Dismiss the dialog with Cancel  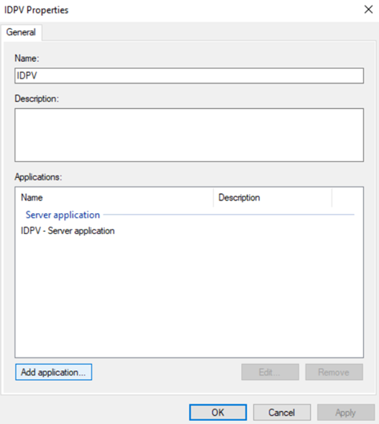282,412
